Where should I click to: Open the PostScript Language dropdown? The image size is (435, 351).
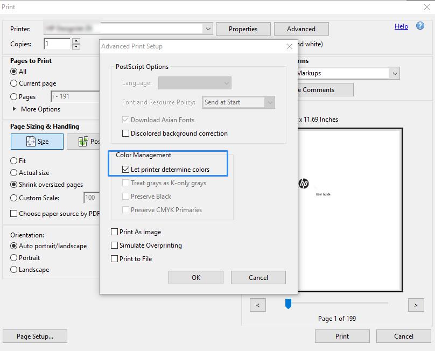click(195, 83)
